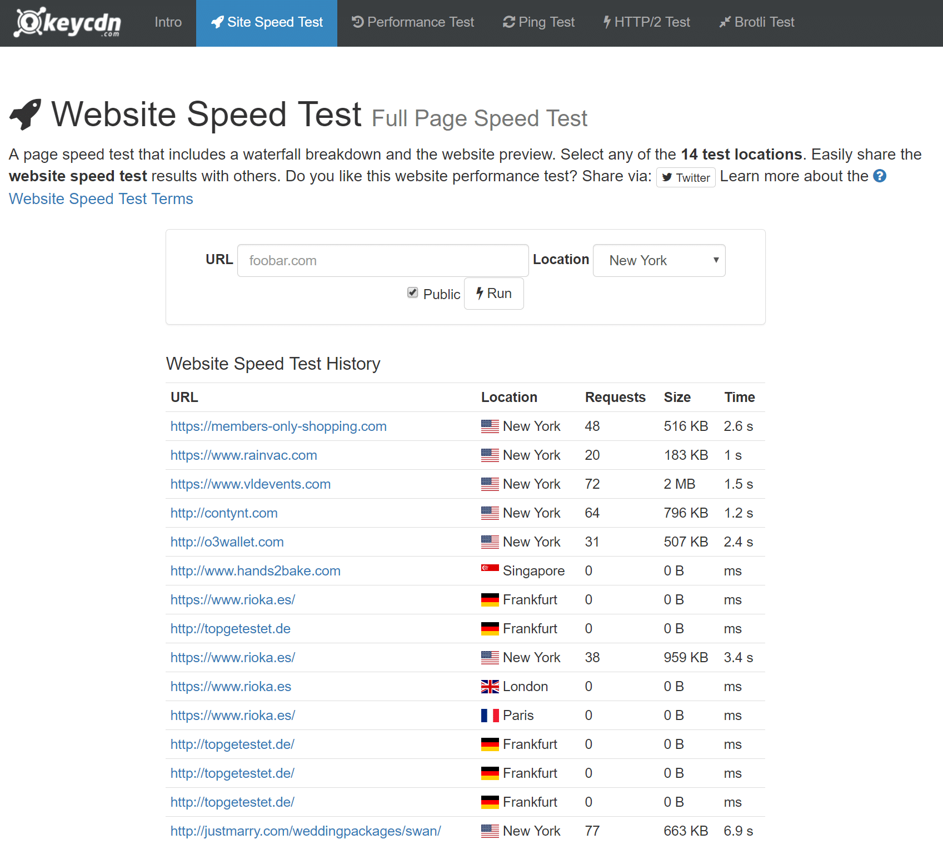The width and height of the screenshot is (943, 854).
Task: Switch to the Intro tab
Action: click(x=167, y=22)
